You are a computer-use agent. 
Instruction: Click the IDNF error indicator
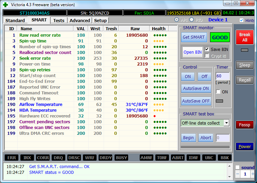point(193,158)
